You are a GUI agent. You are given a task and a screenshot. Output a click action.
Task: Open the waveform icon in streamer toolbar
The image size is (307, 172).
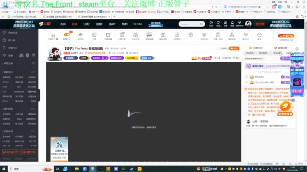coord(81,36)
